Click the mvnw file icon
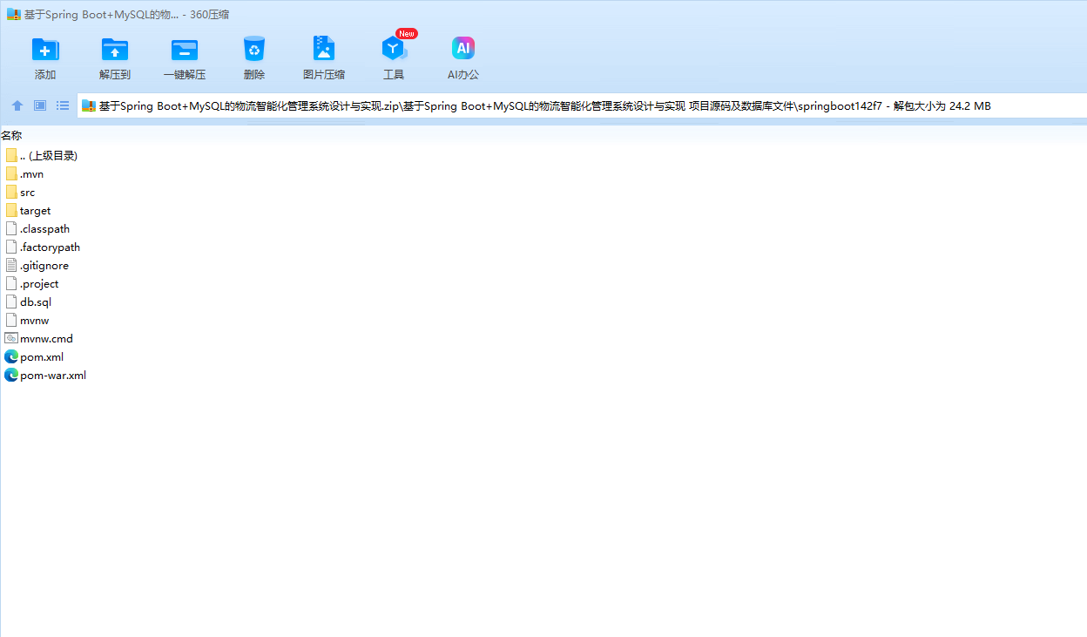The height and width of the screenshot is (637, 1087). click(11, 320)
